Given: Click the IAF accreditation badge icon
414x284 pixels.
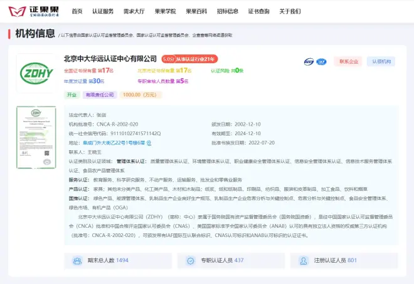Looking at the screenshot, I should tap(321, 61).
